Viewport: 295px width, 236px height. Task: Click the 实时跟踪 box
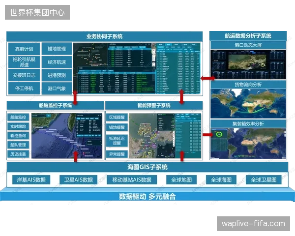[18, 126]
